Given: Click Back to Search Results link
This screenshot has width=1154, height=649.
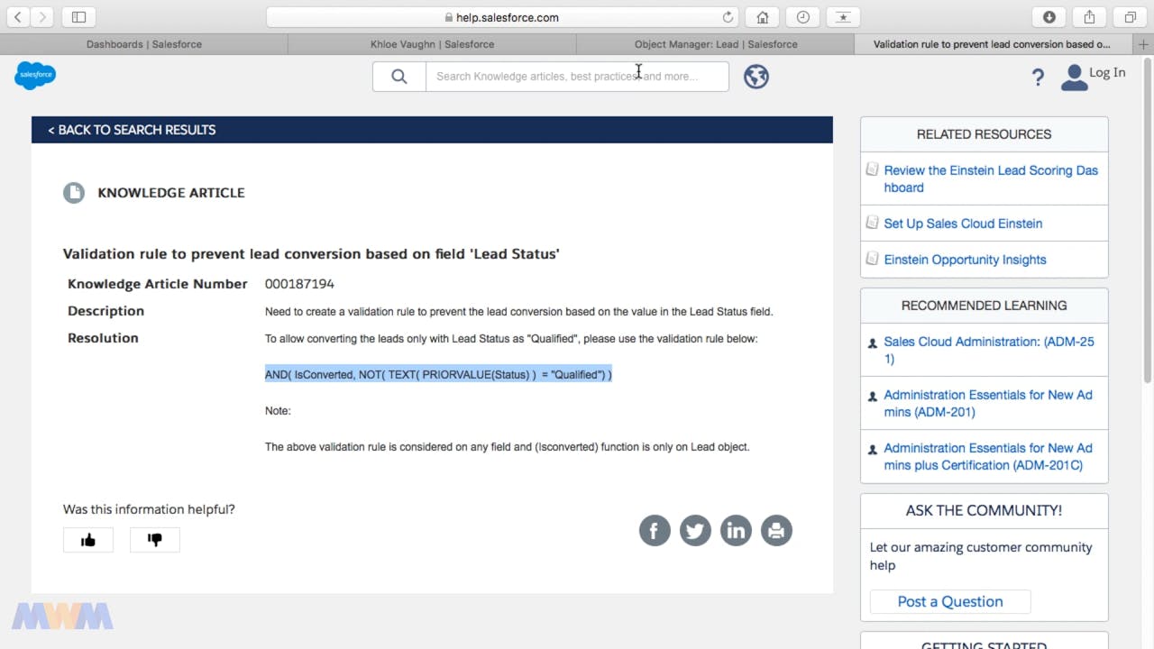Looking at the screenshot, I should tap(132, 130).
